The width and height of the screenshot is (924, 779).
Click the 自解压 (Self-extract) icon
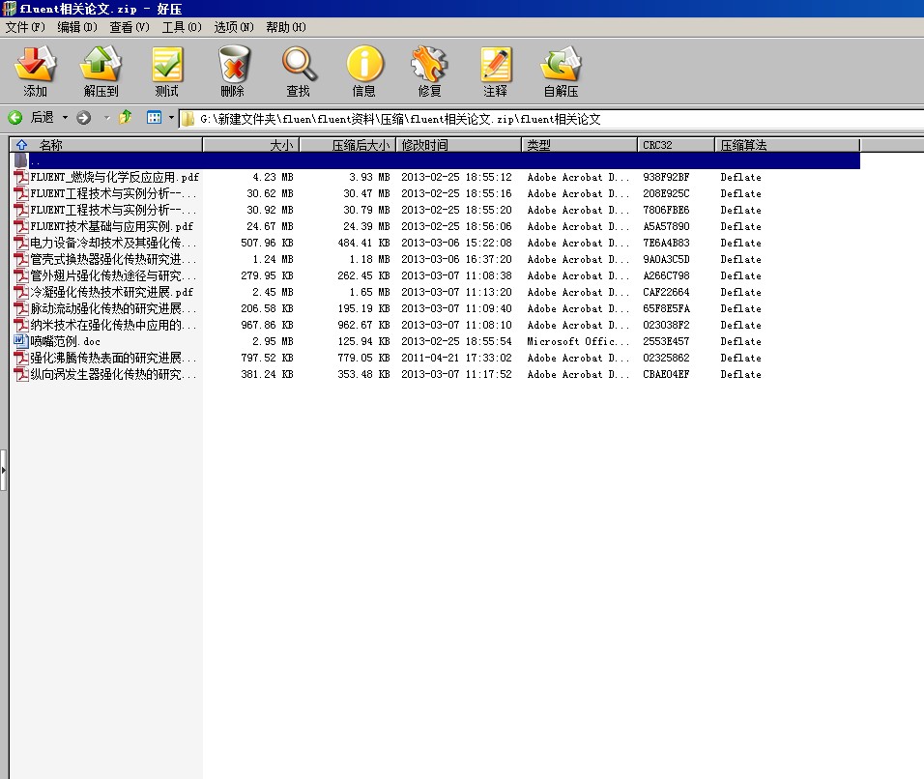click(x=561, y=71)
